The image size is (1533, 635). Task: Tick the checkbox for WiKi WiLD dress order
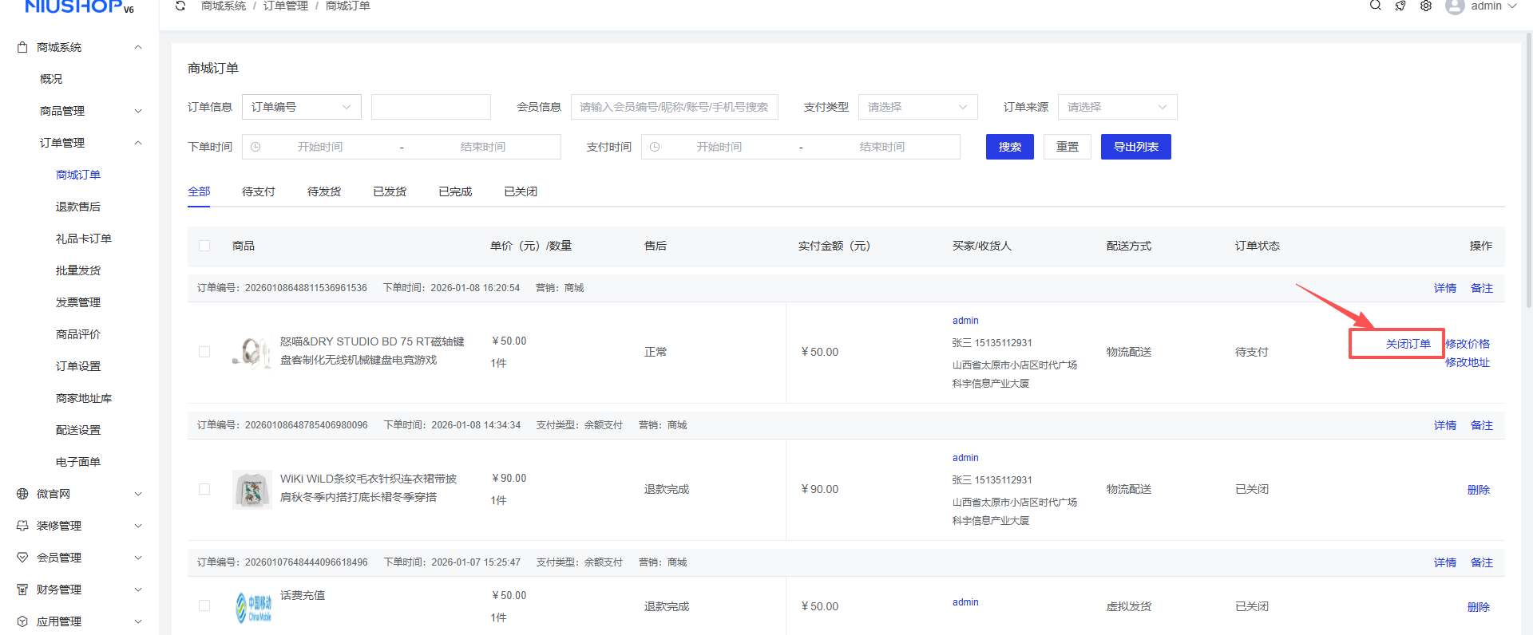204,489
